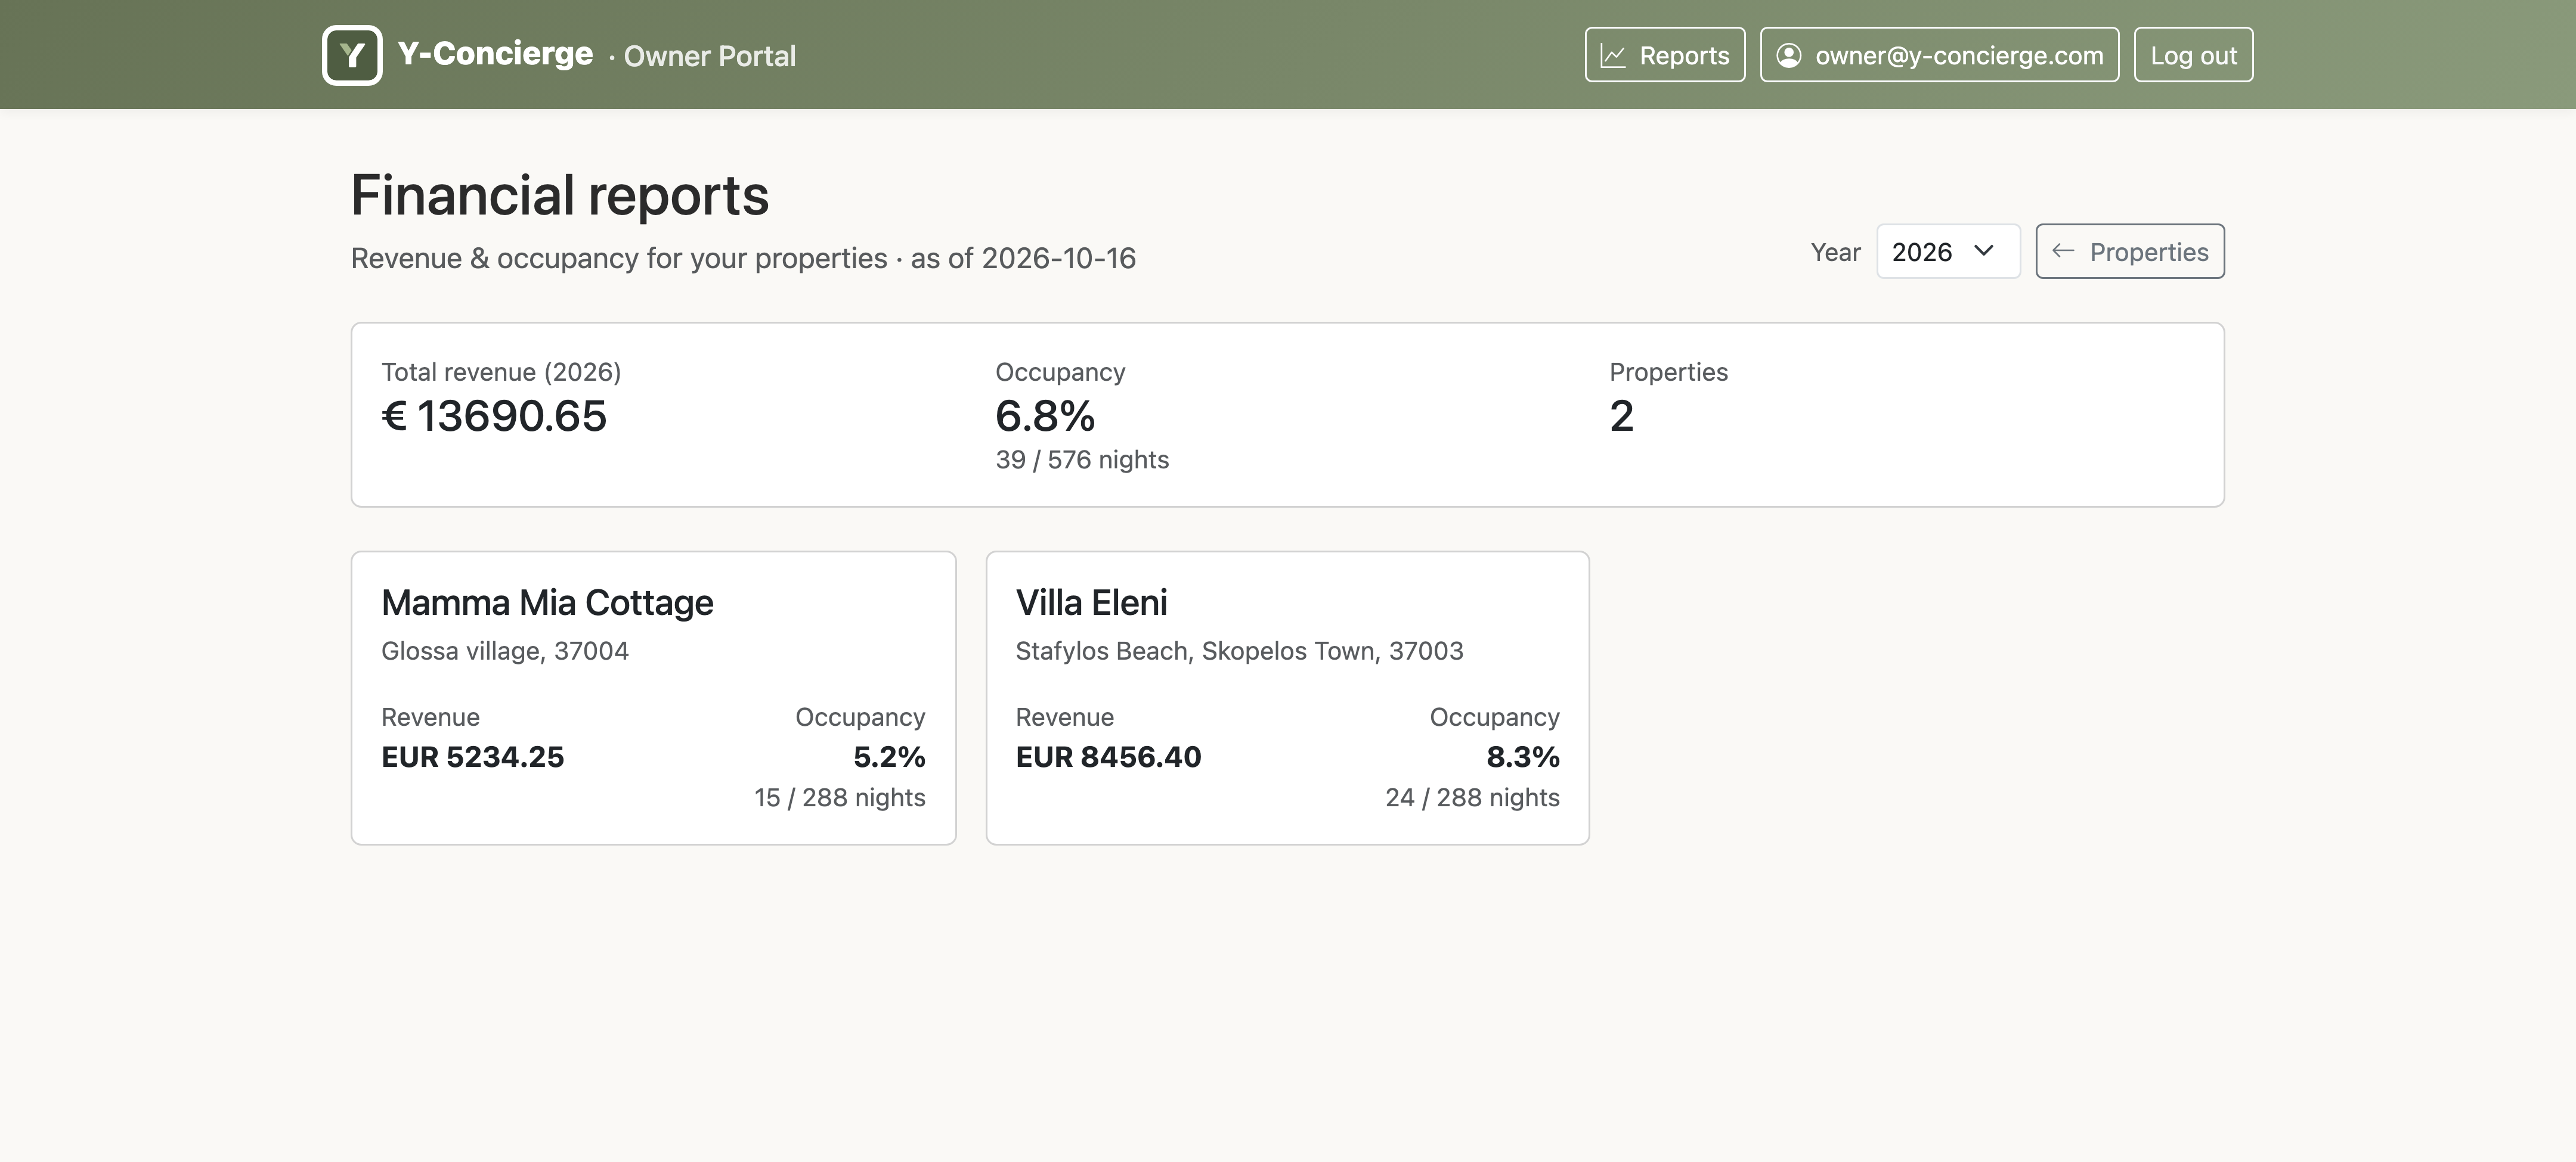Click the 8.3% occupancy for Villa Eleni
Viewport: 2576px width, 1162px height.
[1523, 756]
